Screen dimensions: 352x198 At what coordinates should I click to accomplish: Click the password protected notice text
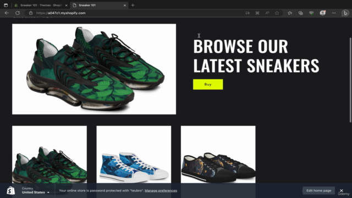pos(101,191)
